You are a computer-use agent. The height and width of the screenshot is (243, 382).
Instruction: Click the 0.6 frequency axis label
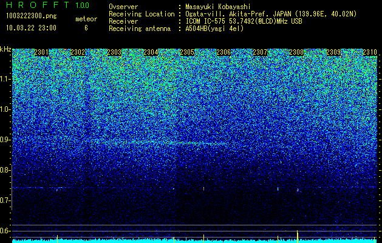[x=5, y=231]
